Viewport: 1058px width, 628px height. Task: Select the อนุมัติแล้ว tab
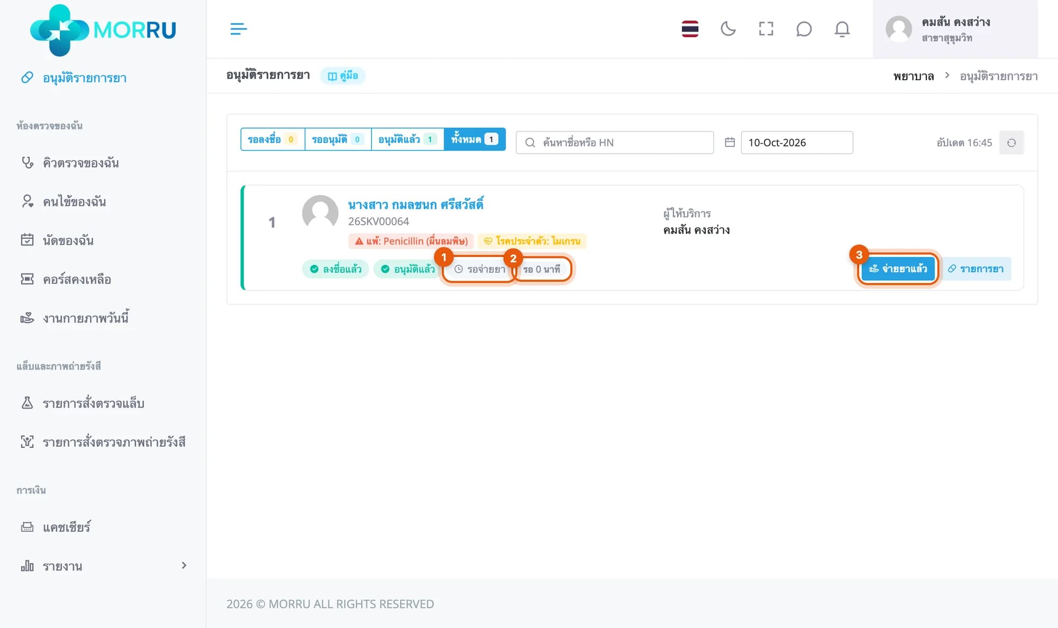pyautogui.click(x=407, y=139)
